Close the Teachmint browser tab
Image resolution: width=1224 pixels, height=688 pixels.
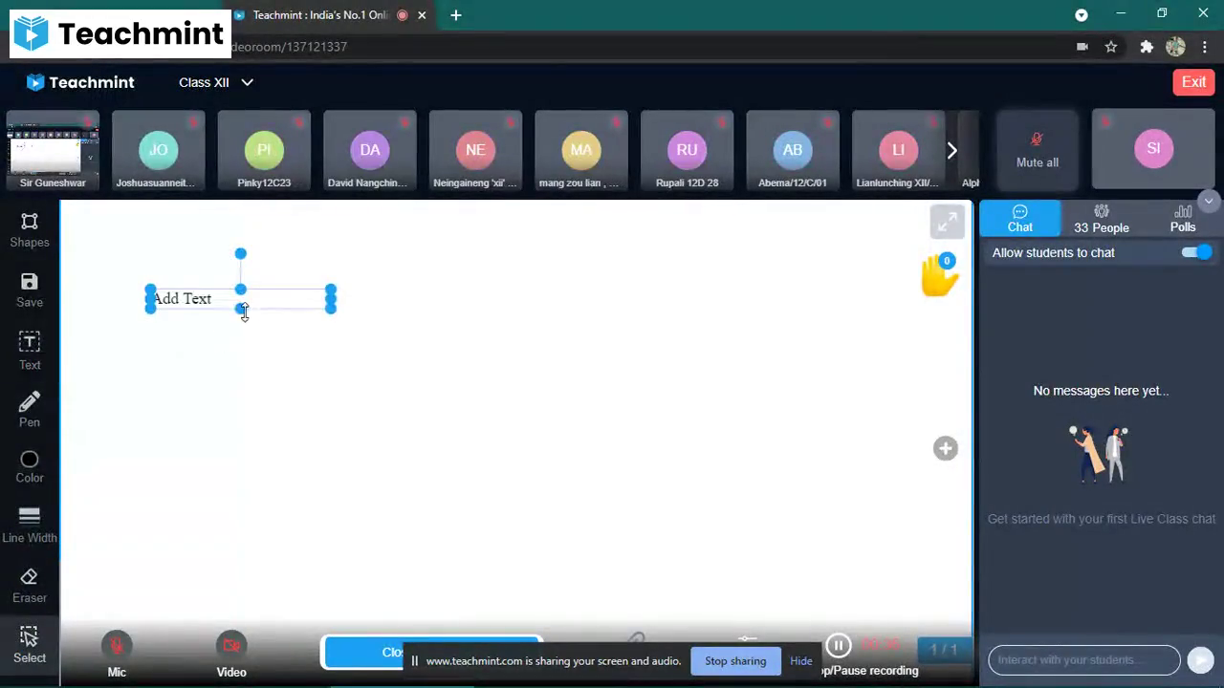[422, 14]
